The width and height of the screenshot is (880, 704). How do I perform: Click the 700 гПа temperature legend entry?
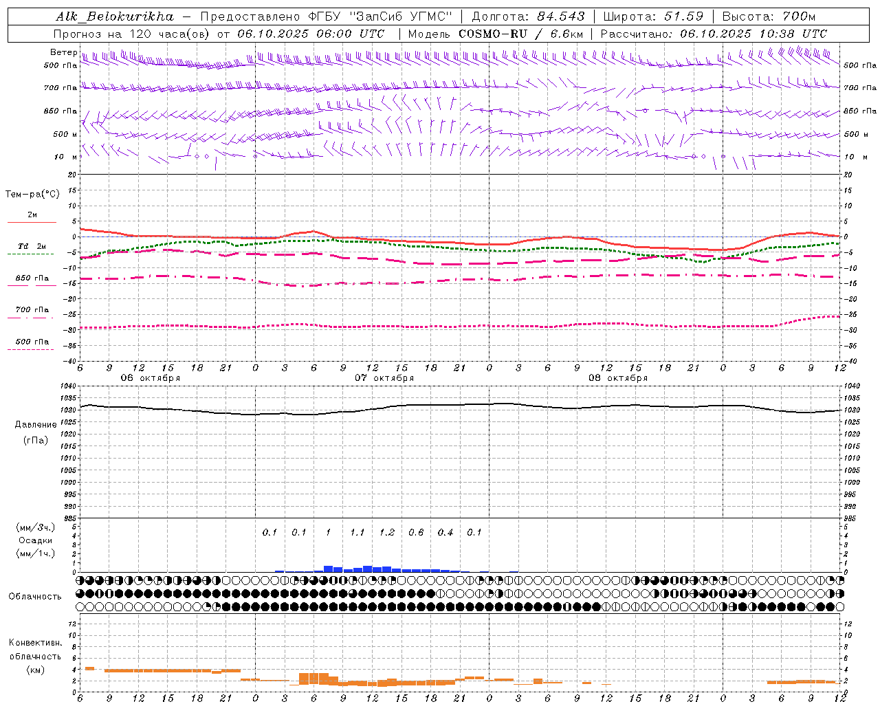32,310
